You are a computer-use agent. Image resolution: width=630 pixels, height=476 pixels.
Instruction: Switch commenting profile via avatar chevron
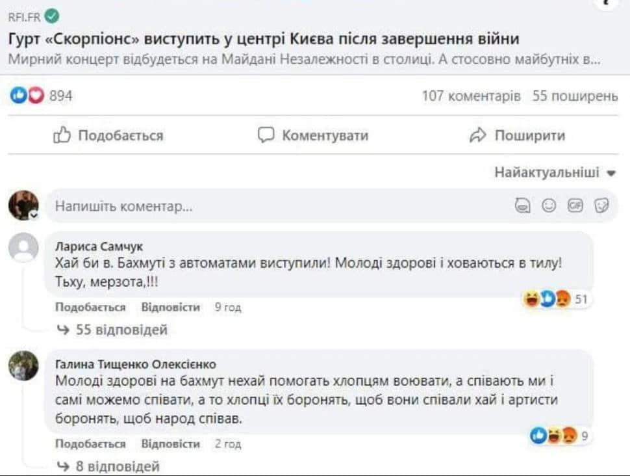pos(34,214)
